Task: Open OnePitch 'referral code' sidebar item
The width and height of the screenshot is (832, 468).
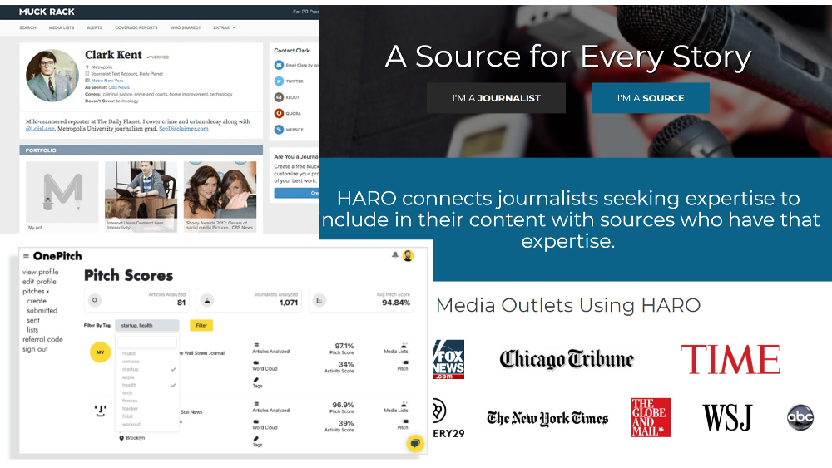Action: [x=42, y=339]
